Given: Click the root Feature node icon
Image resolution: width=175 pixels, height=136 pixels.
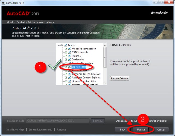Looking at the screenshot, I should pos(66,45).
